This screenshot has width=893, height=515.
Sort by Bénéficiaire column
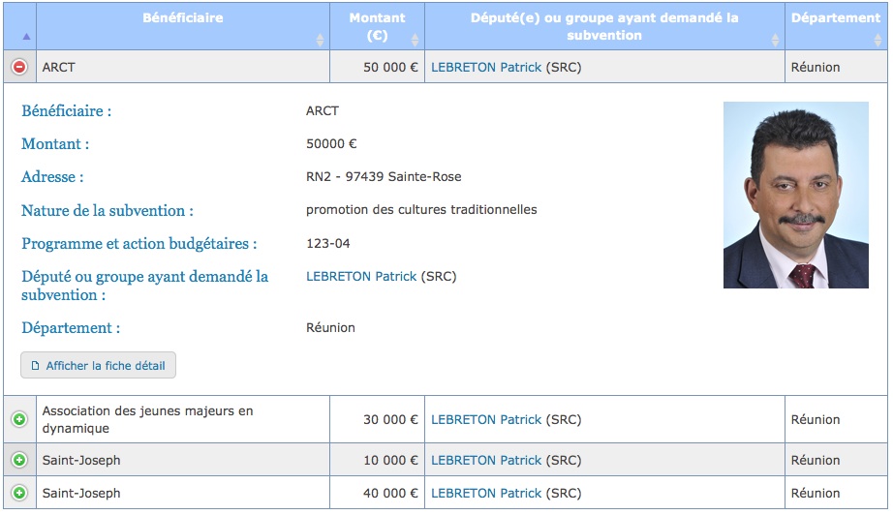click(183, 26)
